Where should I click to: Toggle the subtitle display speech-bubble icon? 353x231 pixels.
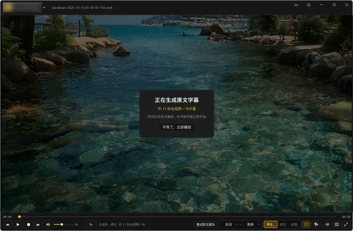click(306, 224)
